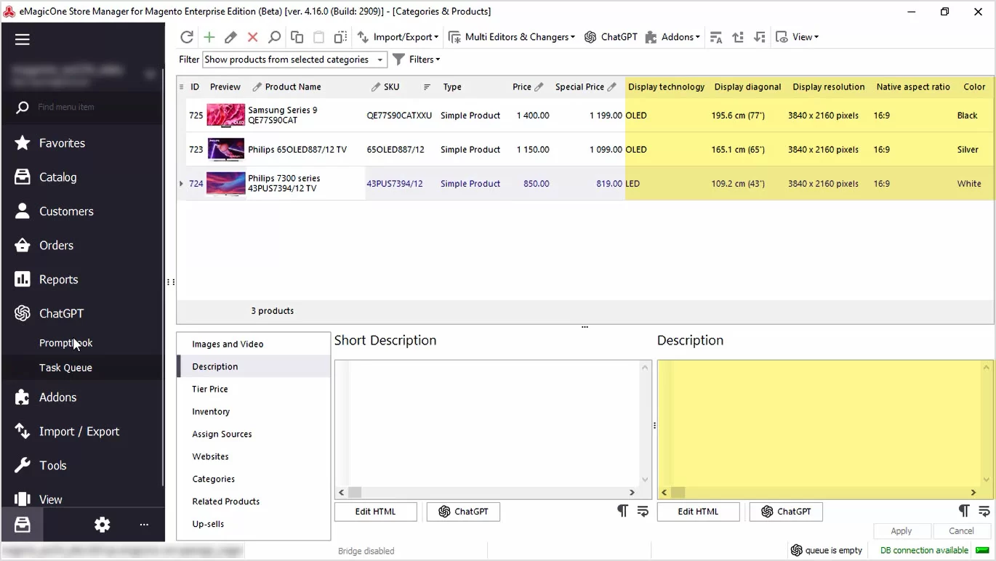This screenshot has width=996, height=561.
Task: Sort by the SKU column header
Action: (391, 87)
